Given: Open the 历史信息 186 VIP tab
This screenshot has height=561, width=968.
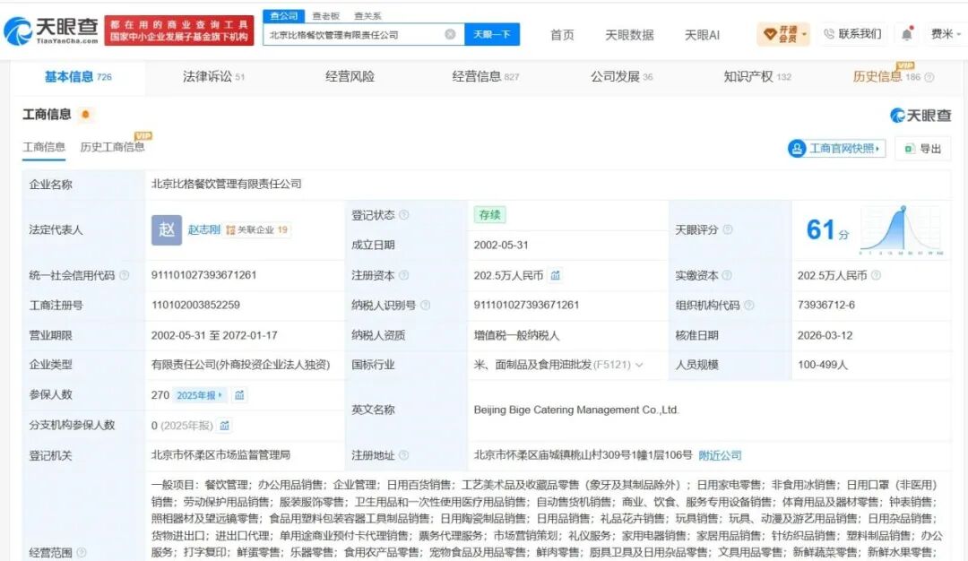Looking at the screenshot, I should (886, 76).
